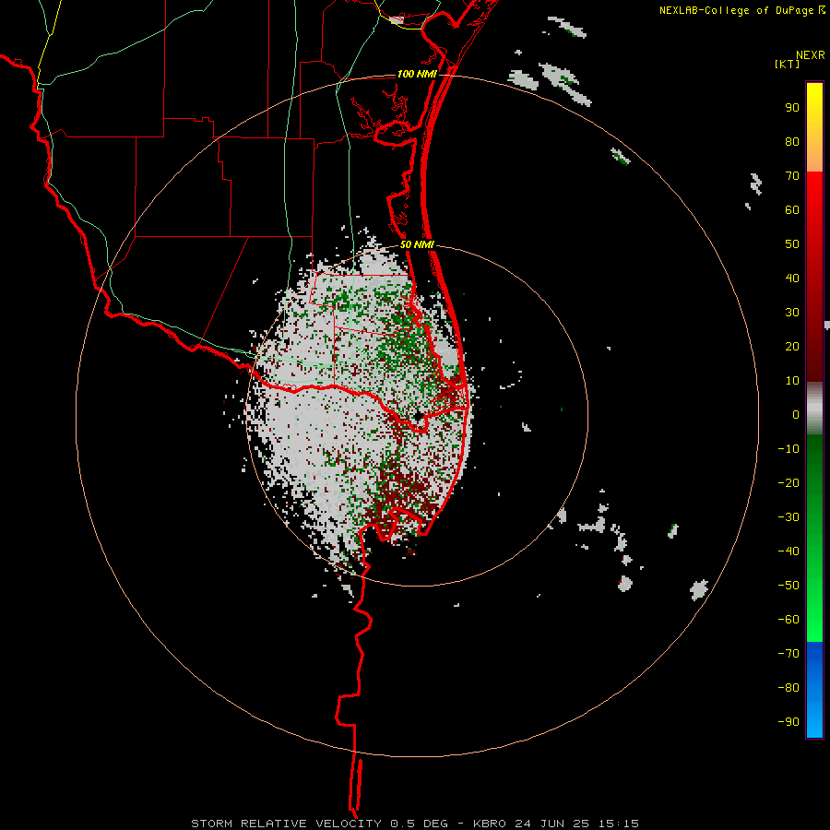Click the -10 value on the velocity scale
The image size is (830, 830).
tap(788, 449)
